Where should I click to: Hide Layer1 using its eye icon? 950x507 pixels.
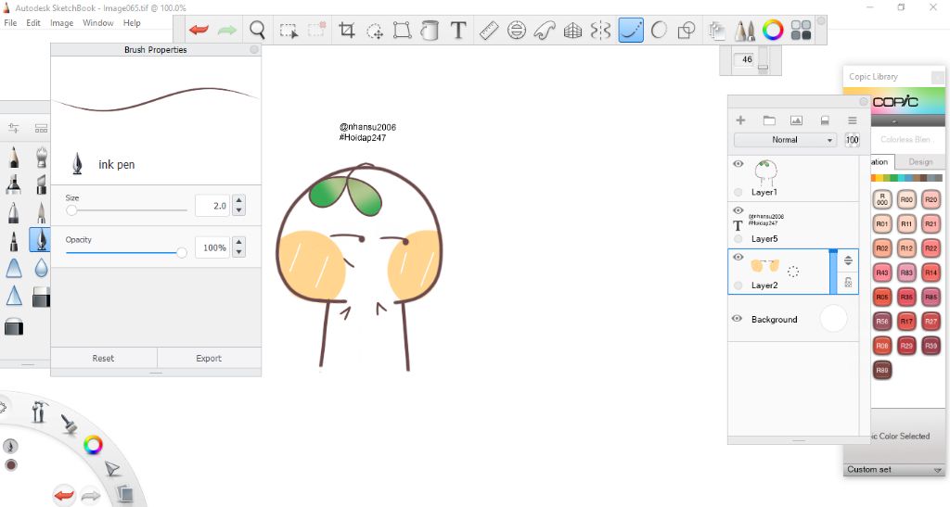[x=738, y=164]
